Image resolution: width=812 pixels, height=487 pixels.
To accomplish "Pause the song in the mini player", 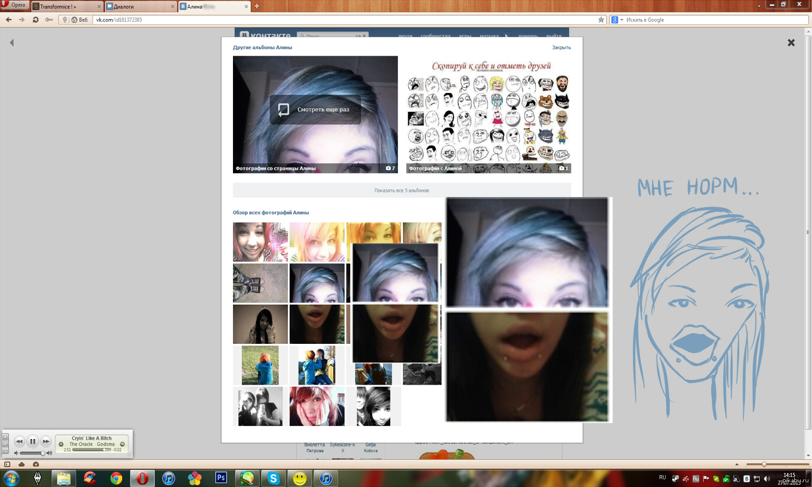I will coord(33,441).
